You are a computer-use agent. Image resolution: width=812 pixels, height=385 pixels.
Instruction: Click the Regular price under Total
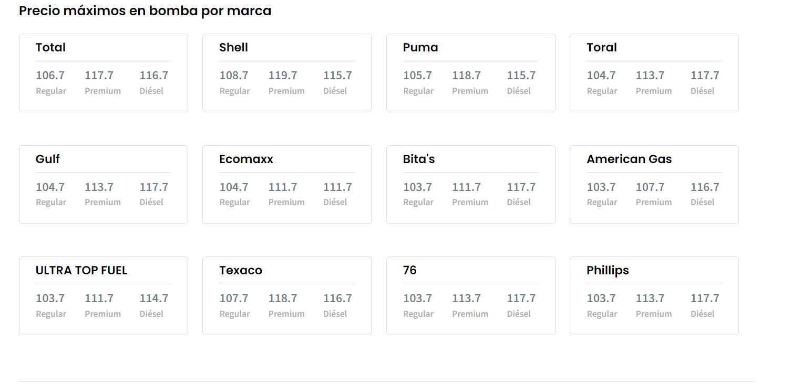50,75
